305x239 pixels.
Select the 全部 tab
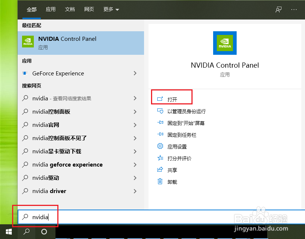(32, 9)
